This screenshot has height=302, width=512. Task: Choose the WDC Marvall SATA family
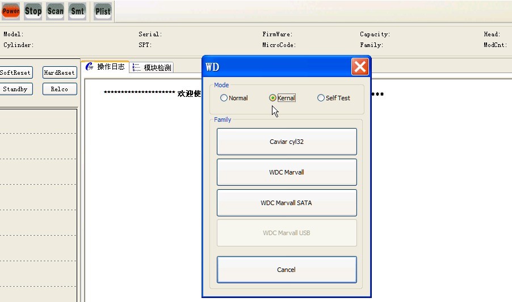pyautogui.click(x=287, y=203)
